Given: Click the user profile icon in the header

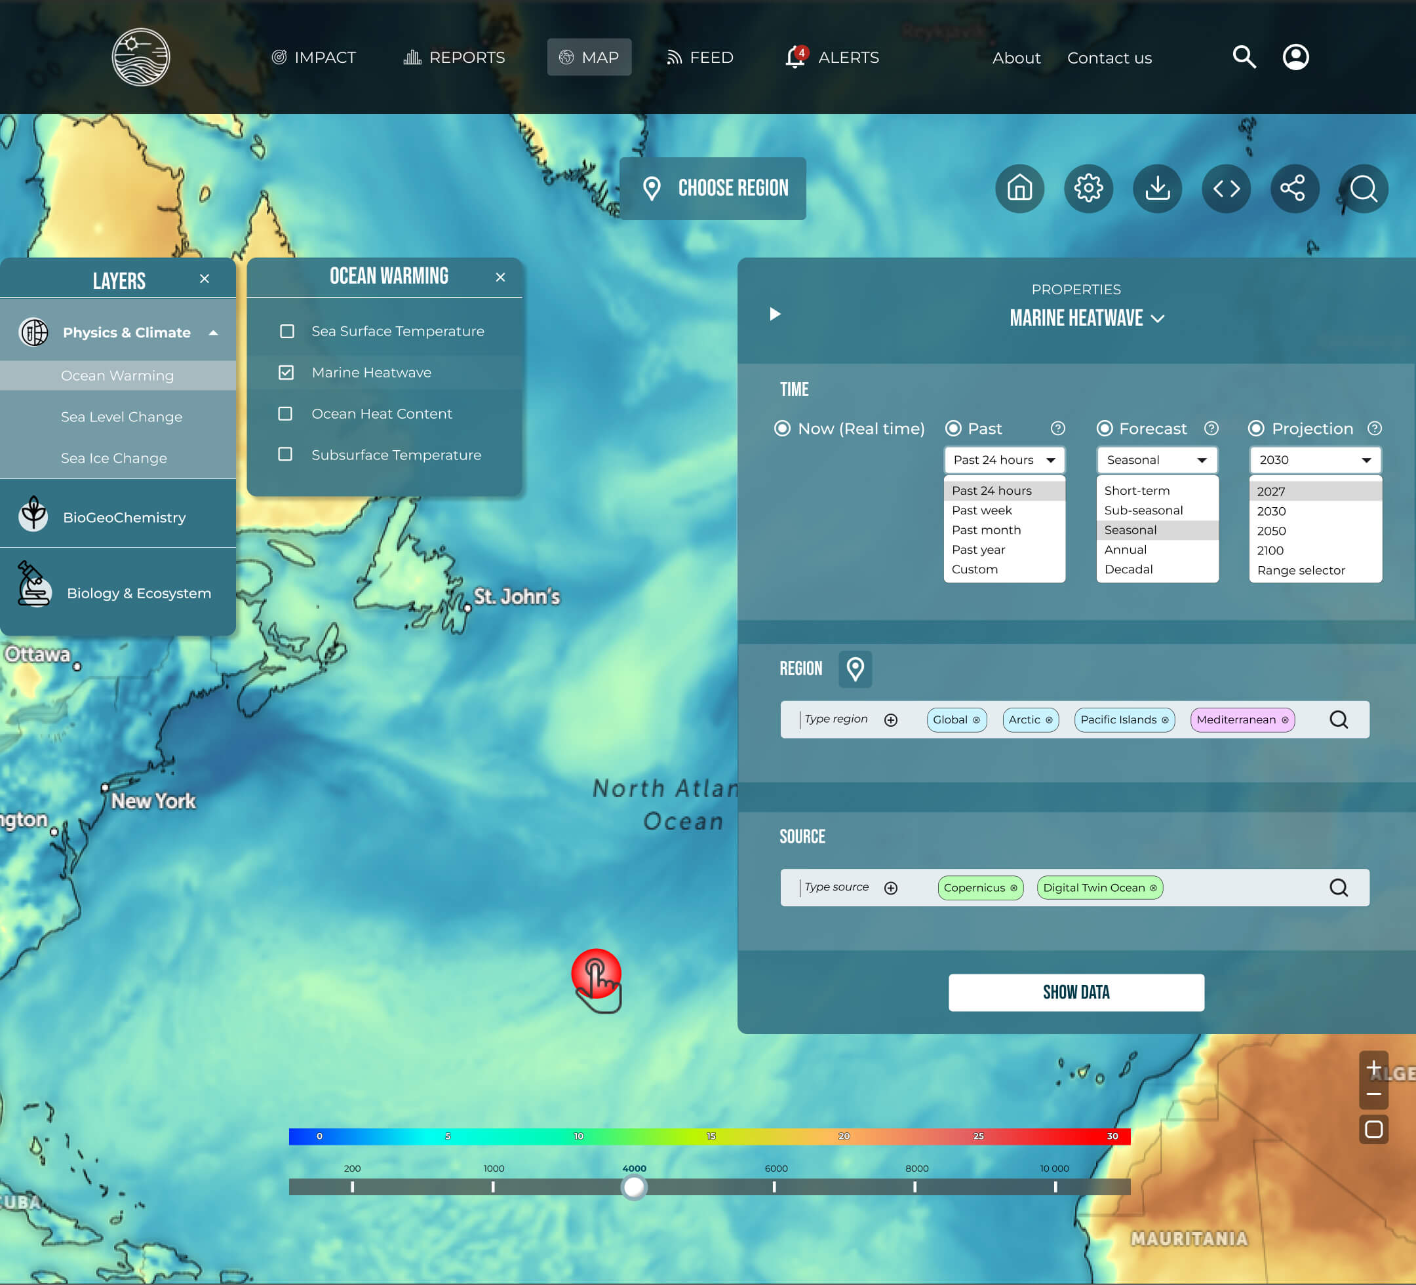Looking at the screenshot, I should (x=1295, y=57).
